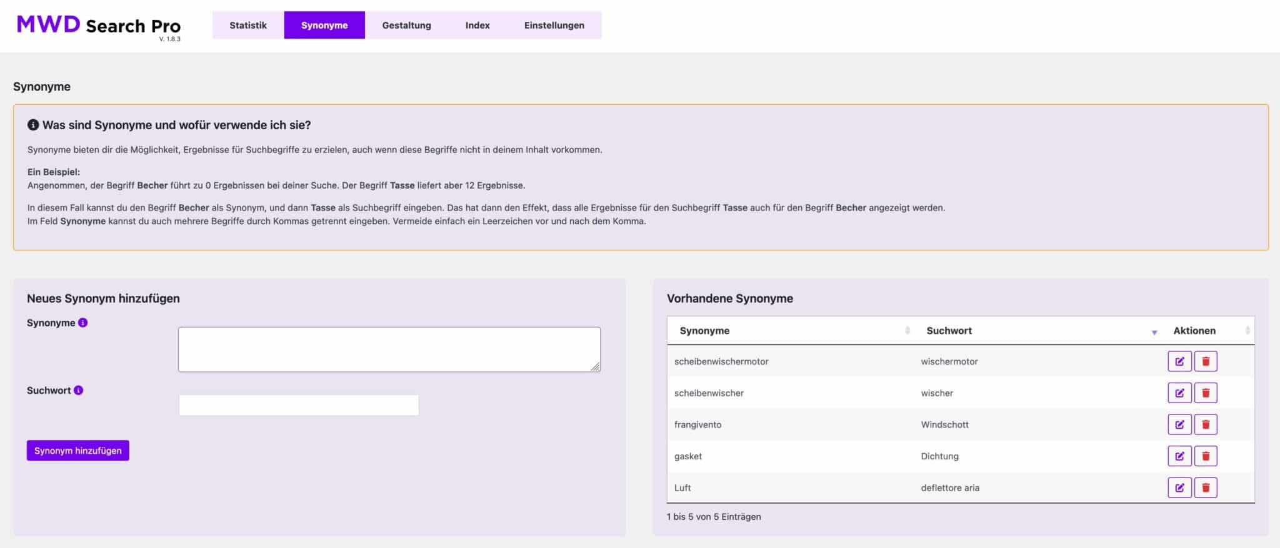Click the 'wischermotor' Suchwort cell

949,361
